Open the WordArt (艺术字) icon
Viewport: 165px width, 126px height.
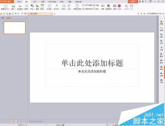coord(57,6)
